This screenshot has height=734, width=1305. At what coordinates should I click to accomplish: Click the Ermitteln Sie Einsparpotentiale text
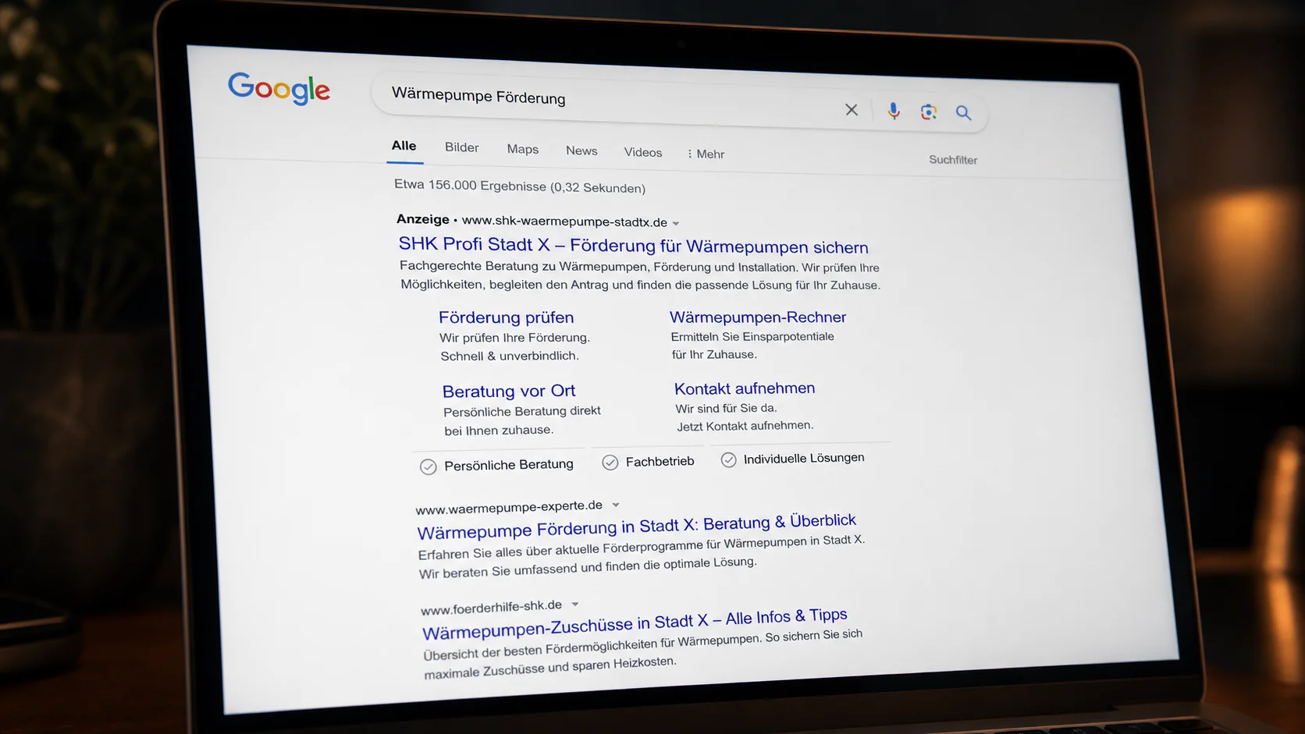coord(752,336)
